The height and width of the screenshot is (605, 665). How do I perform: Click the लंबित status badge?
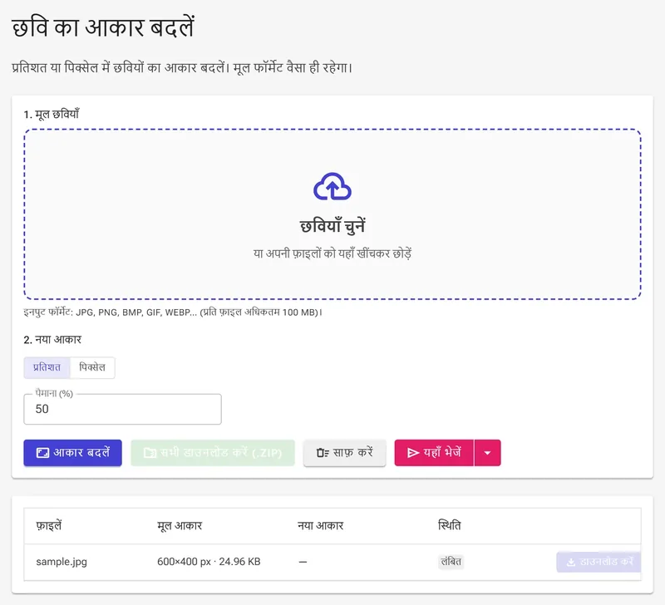(451, 562)
